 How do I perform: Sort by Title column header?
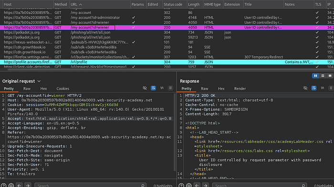pyautogui.click(x=263, y=4)
